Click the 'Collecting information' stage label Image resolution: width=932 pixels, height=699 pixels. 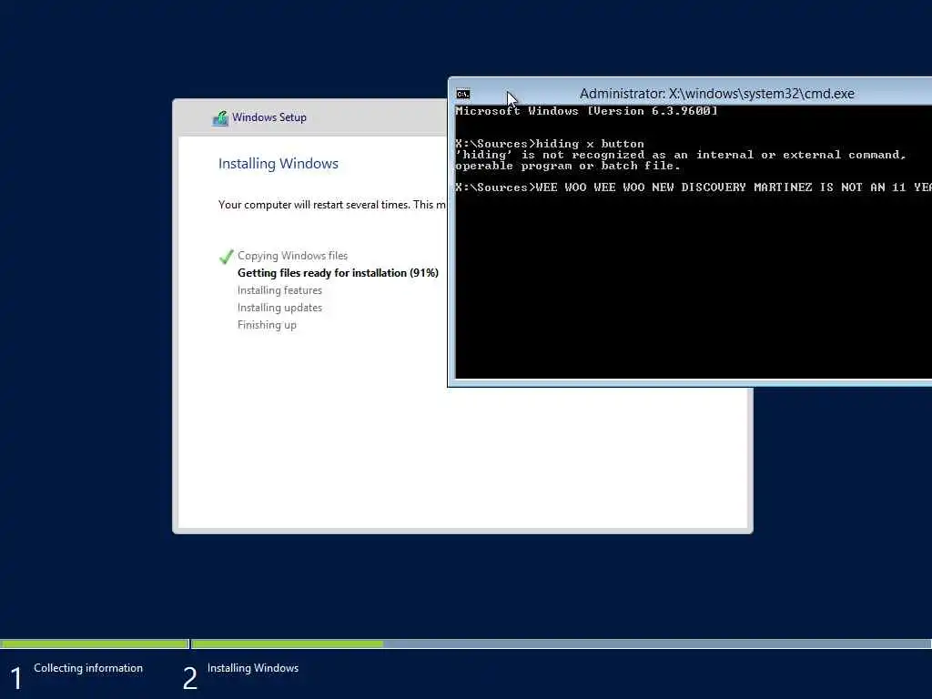pos(88,668)
